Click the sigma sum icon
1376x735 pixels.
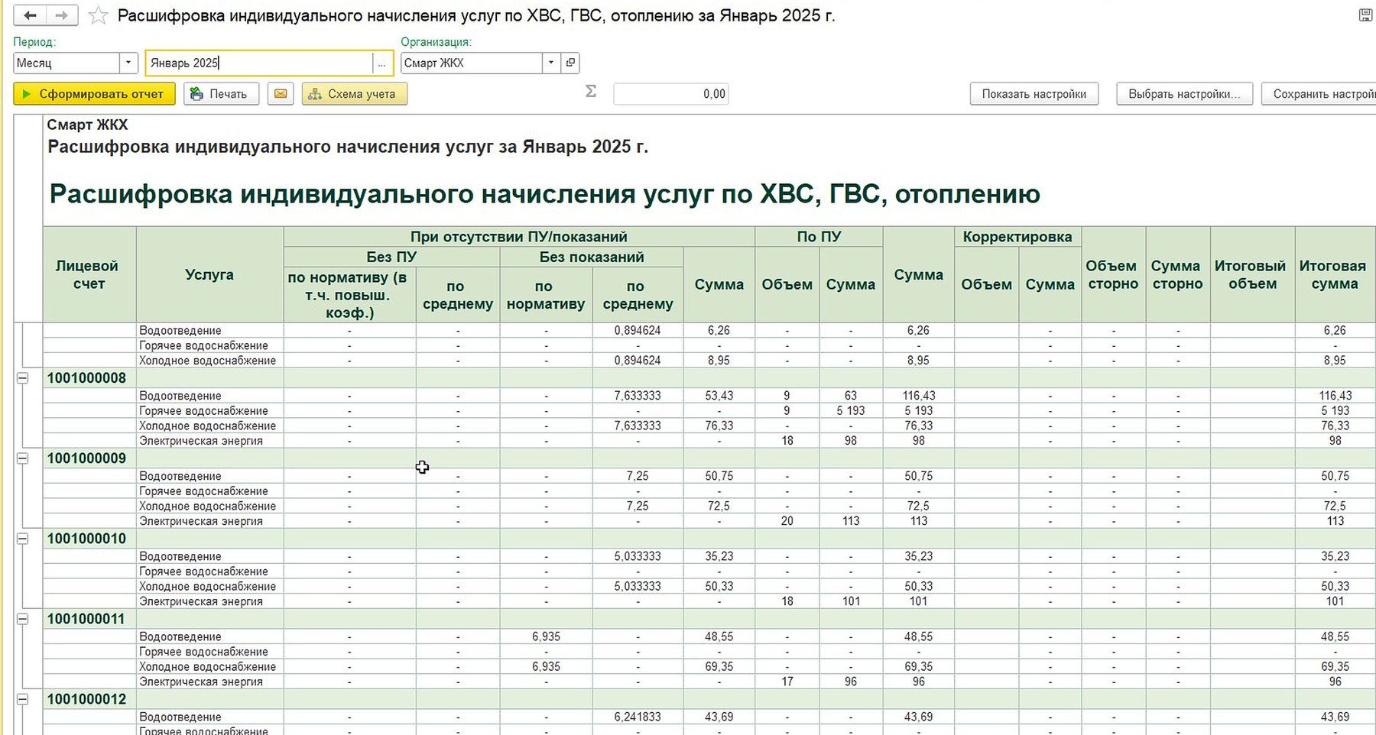click(x=590, y=92)
